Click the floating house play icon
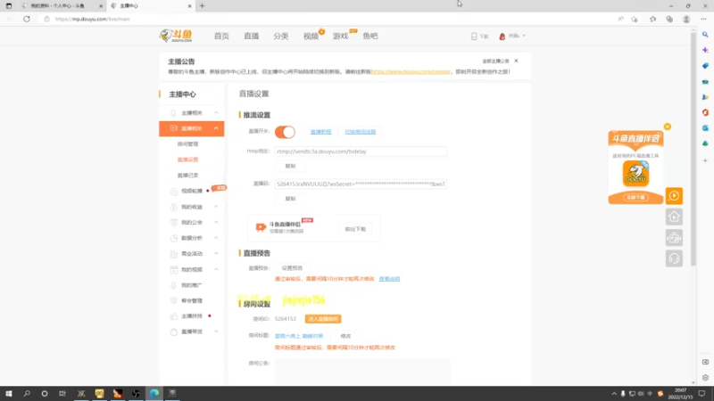 point(674,217)
